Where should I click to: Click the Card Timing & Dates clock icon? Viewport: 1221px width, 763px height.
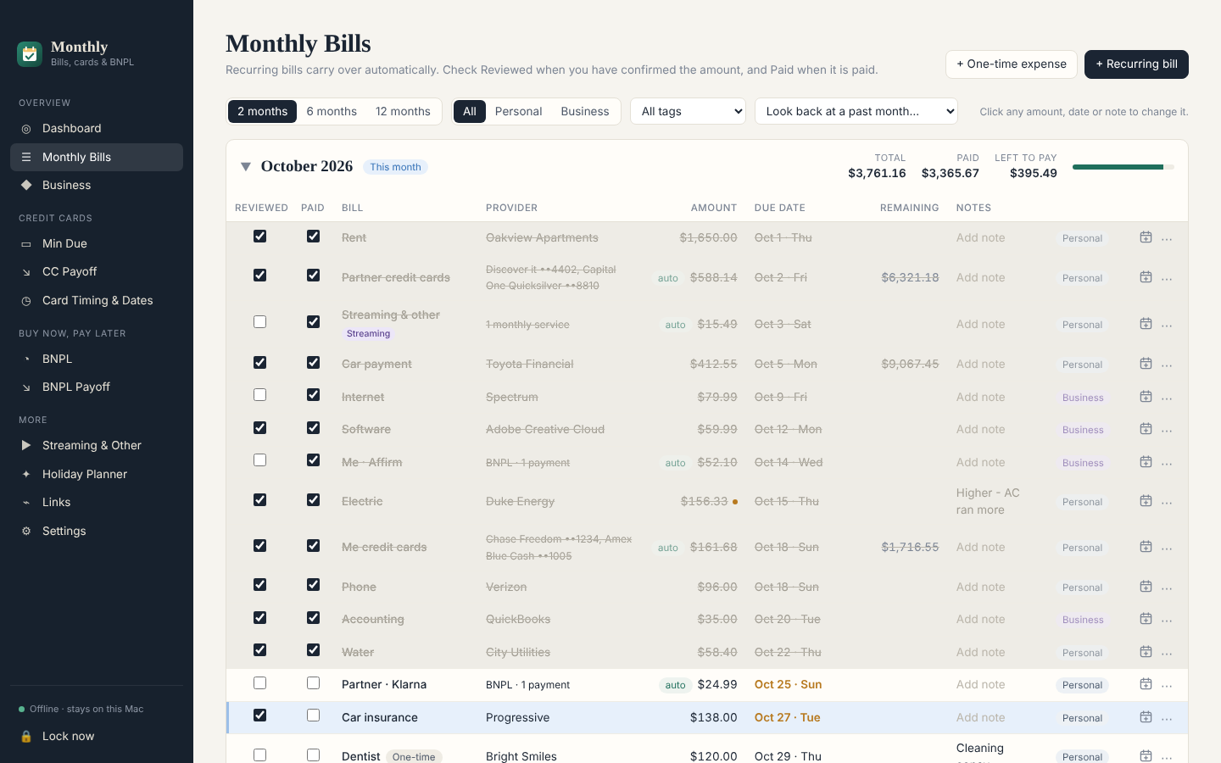coord(26,301)
